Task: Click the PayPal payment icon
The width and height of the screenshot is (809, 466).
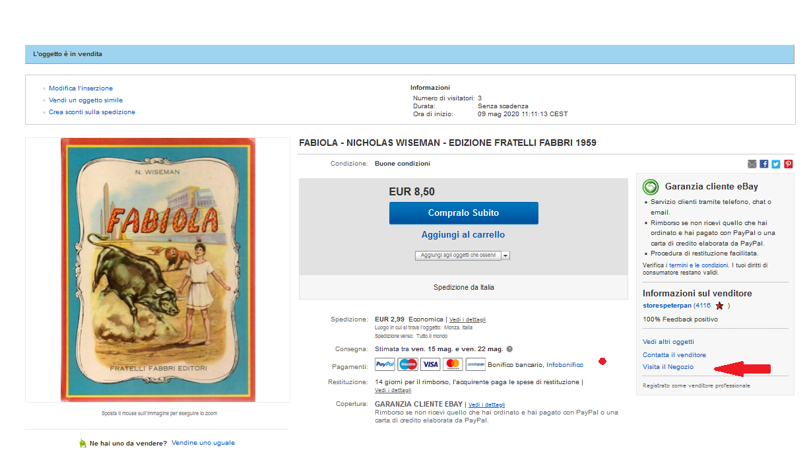Action: [x=385, y=364]
